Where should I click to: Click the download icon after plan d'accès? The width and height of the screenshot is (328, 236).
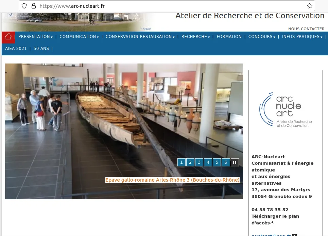272,223
